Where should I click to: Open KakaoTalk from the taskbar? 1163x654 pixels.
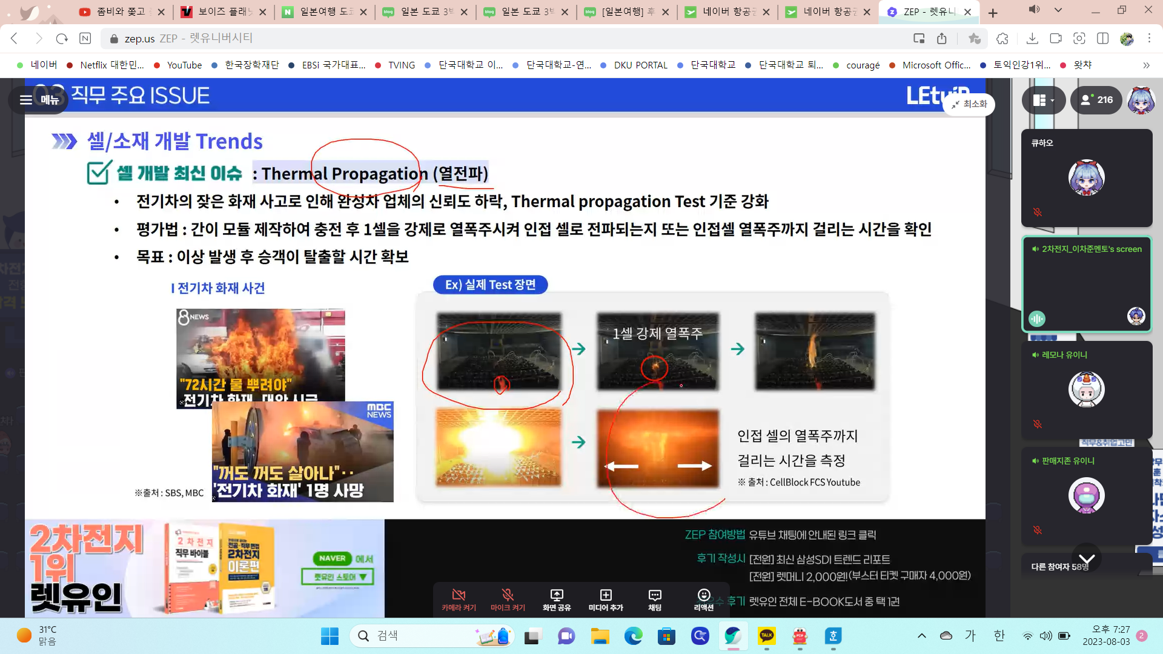pyautogui.click(x=766, y=636)
